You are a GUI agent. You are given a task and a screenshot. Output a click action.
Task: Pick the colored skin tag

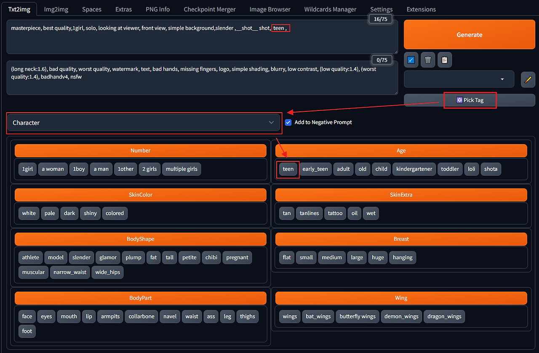click(x=115, y=213)
